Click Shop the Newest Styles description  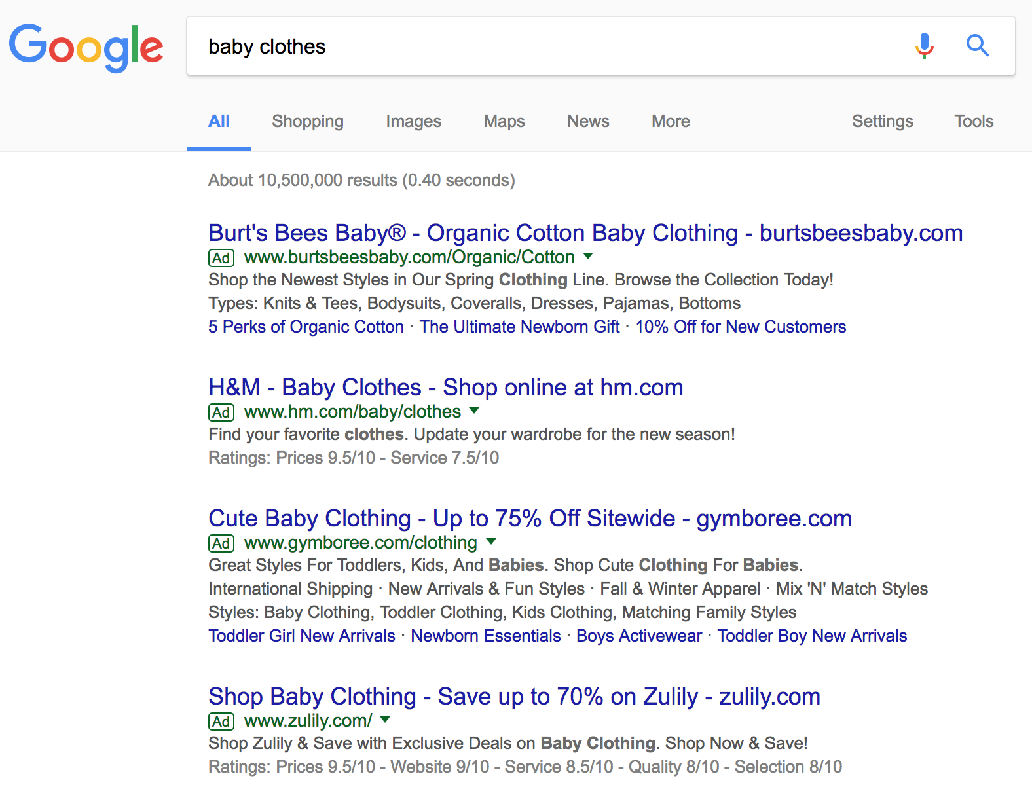(x=521, y=280)
